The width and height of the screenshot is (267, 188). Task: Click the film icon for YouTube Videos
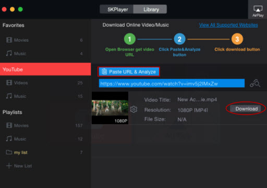coord(9,83)
